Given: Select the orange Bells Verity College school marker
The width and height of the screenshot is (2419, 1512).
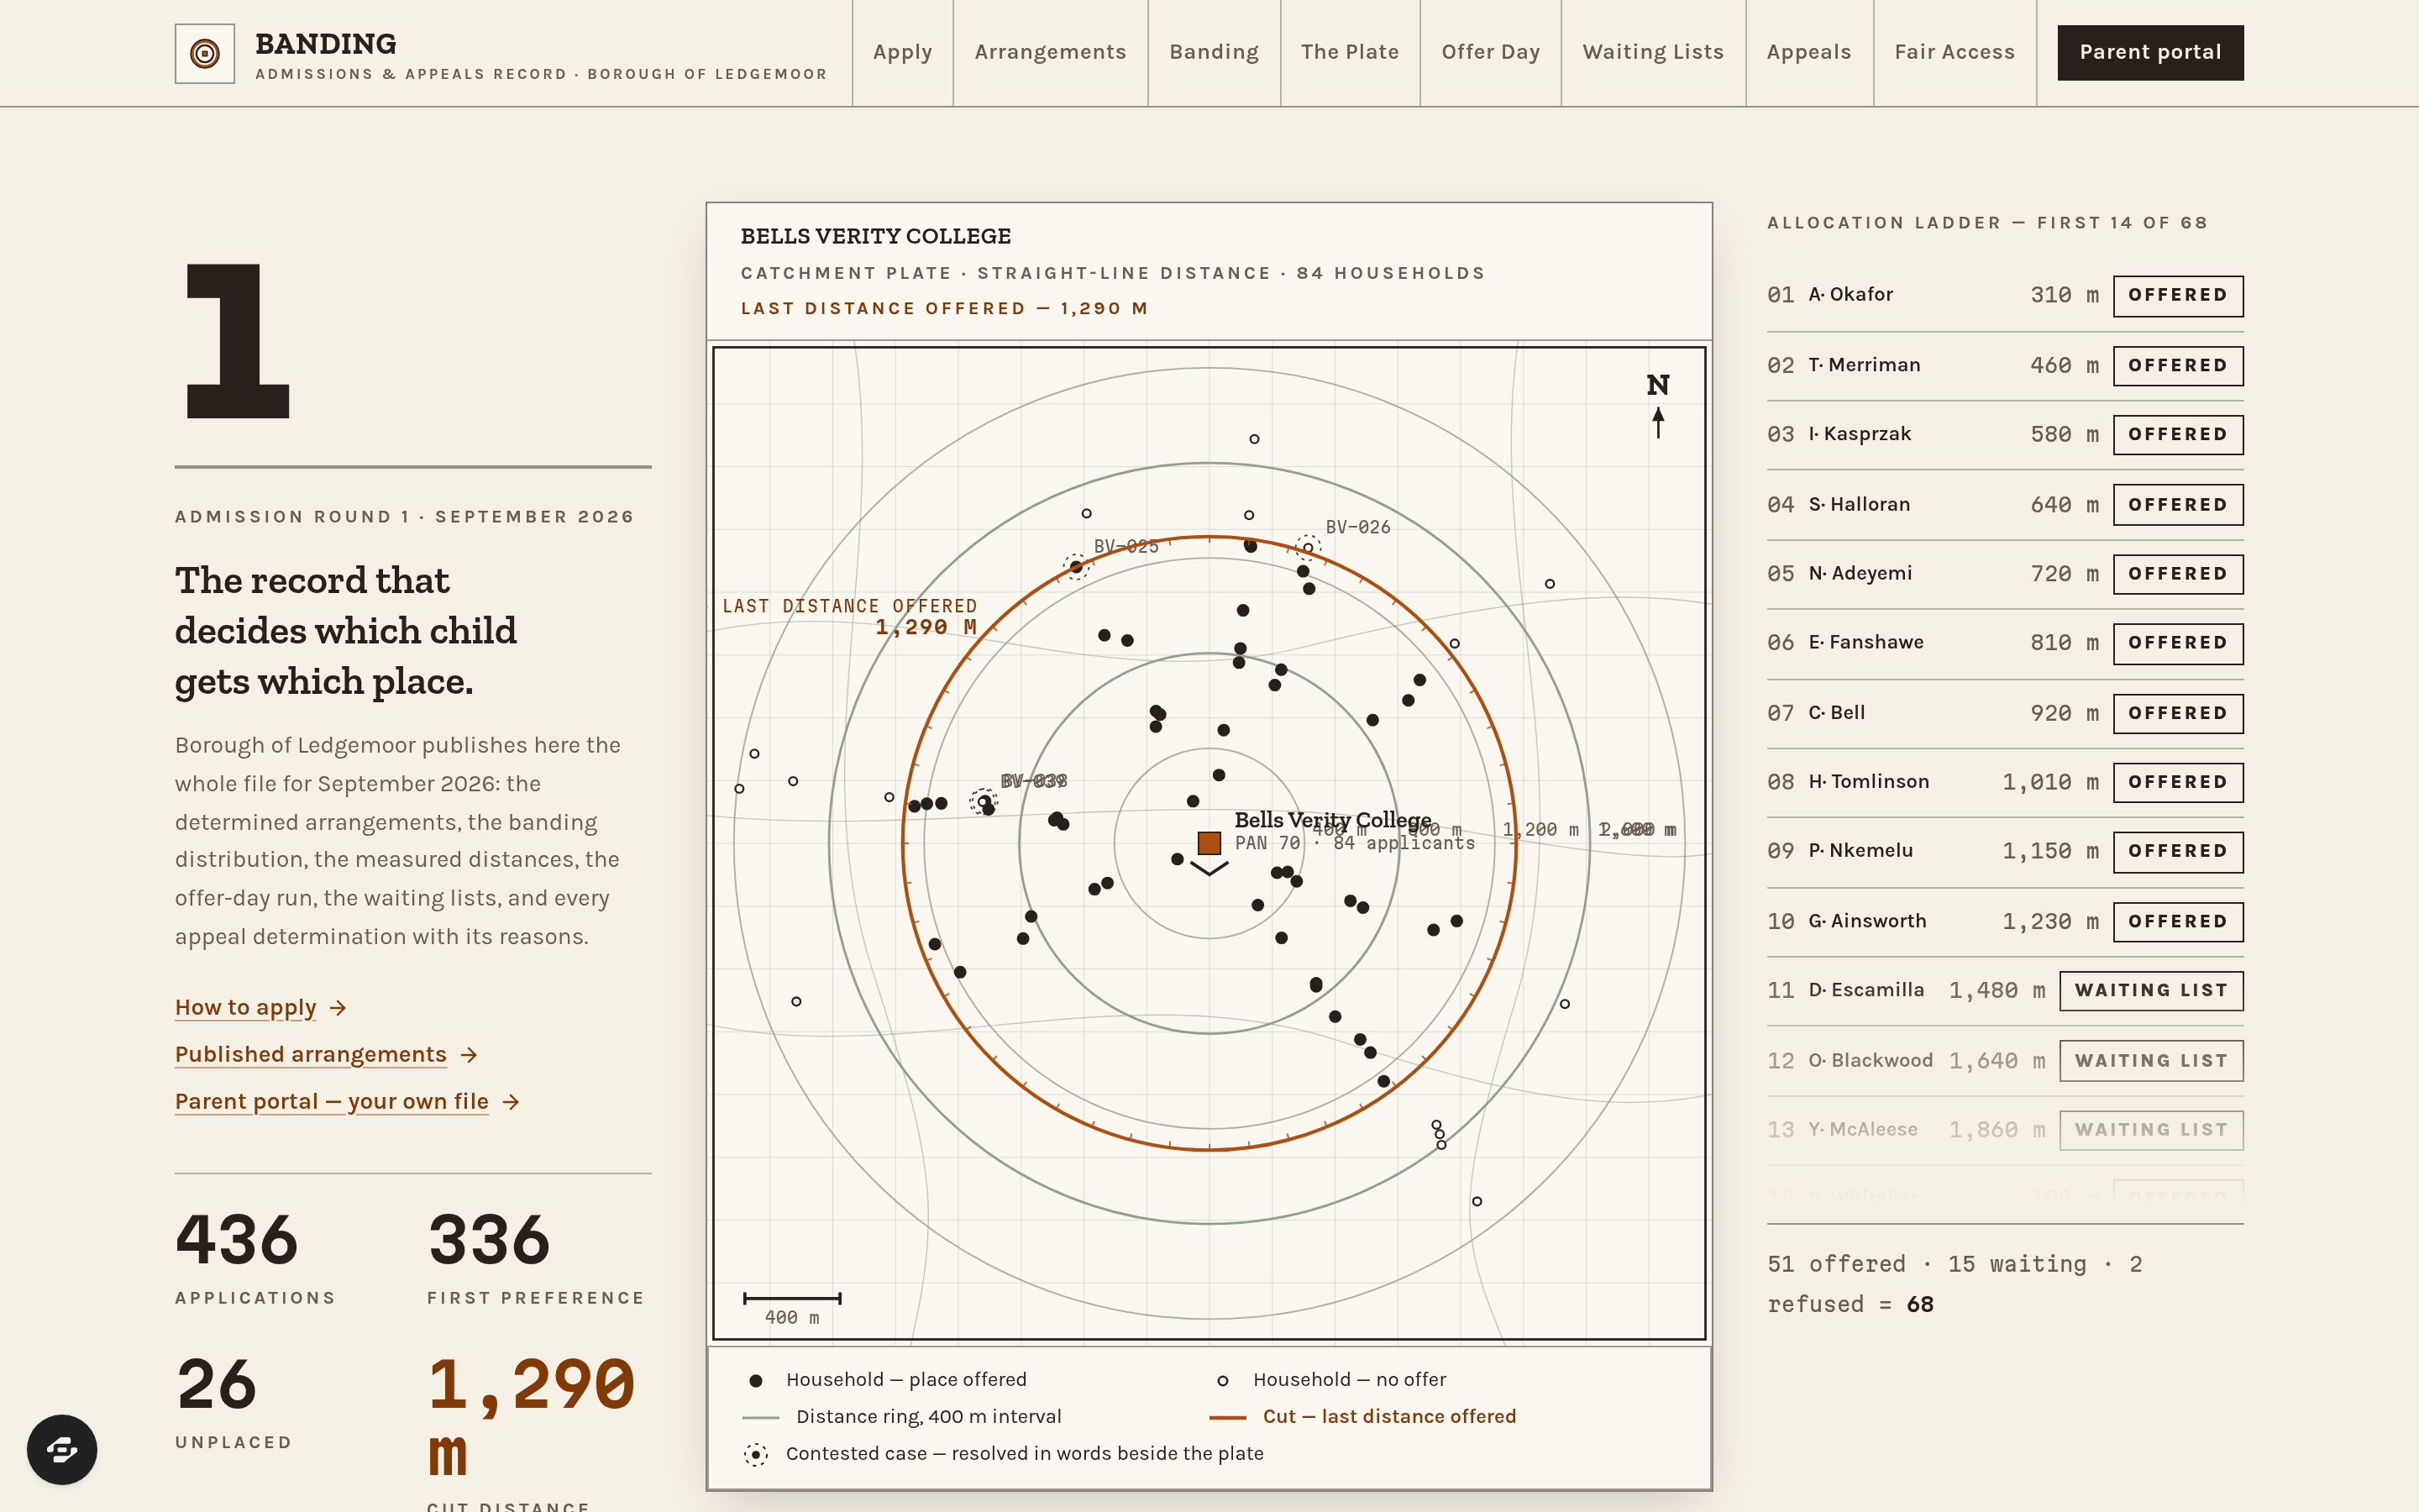Looking at the screenshot, I should pos(1209,843).
